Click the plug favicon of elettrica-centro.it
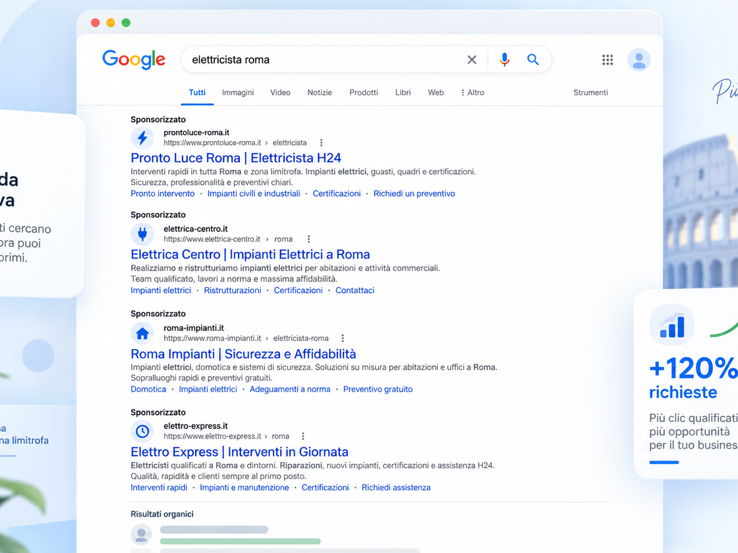The width and height of the screenshot is (738, 553). 142,234
